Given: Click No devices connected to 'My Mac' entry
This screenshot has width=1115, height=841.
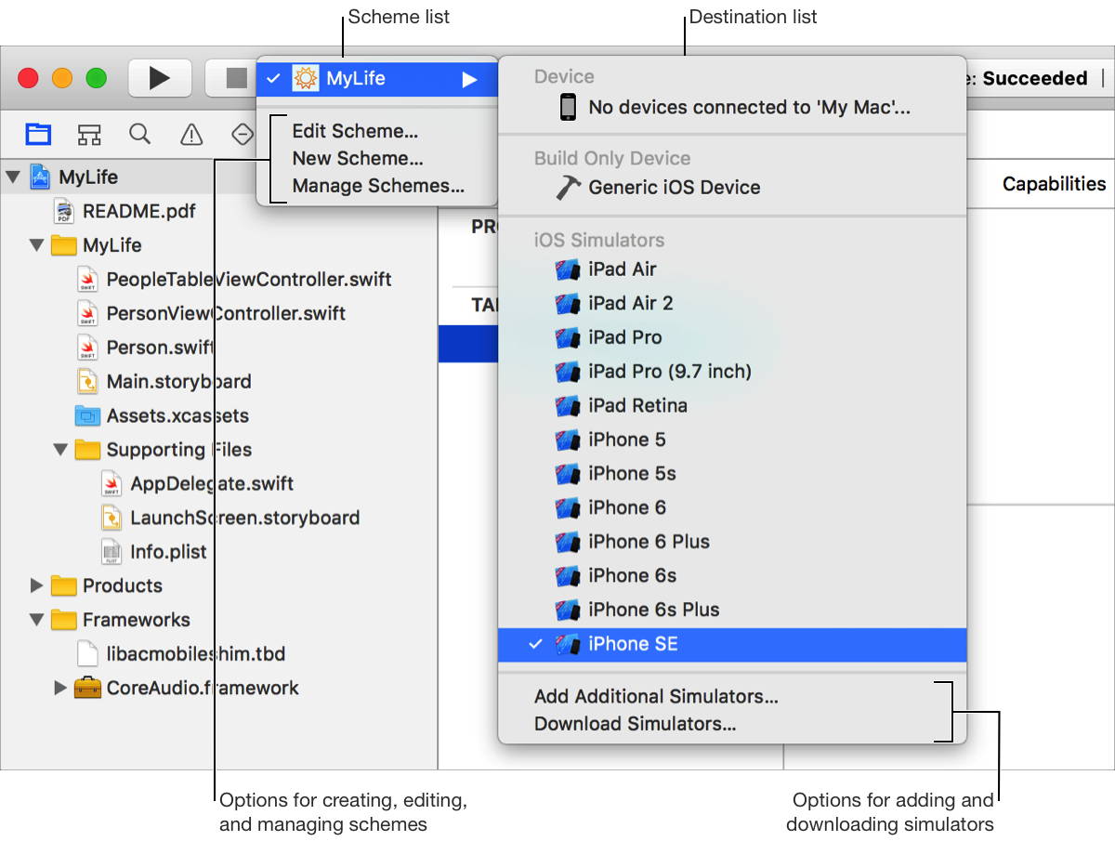Looking at the screenshot, I should (732, 108).
